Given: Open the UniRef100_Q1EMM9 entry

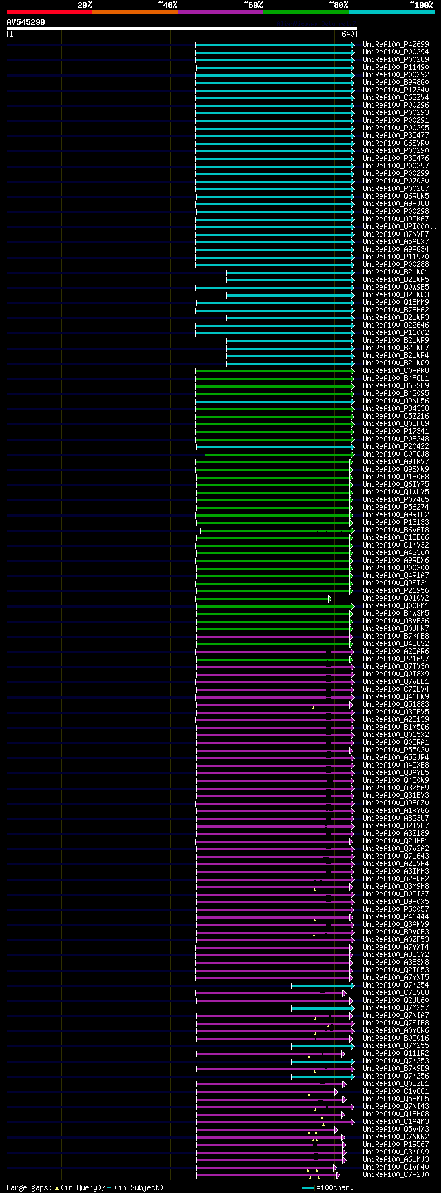Looking at the screenshot, I should point(396,302).
